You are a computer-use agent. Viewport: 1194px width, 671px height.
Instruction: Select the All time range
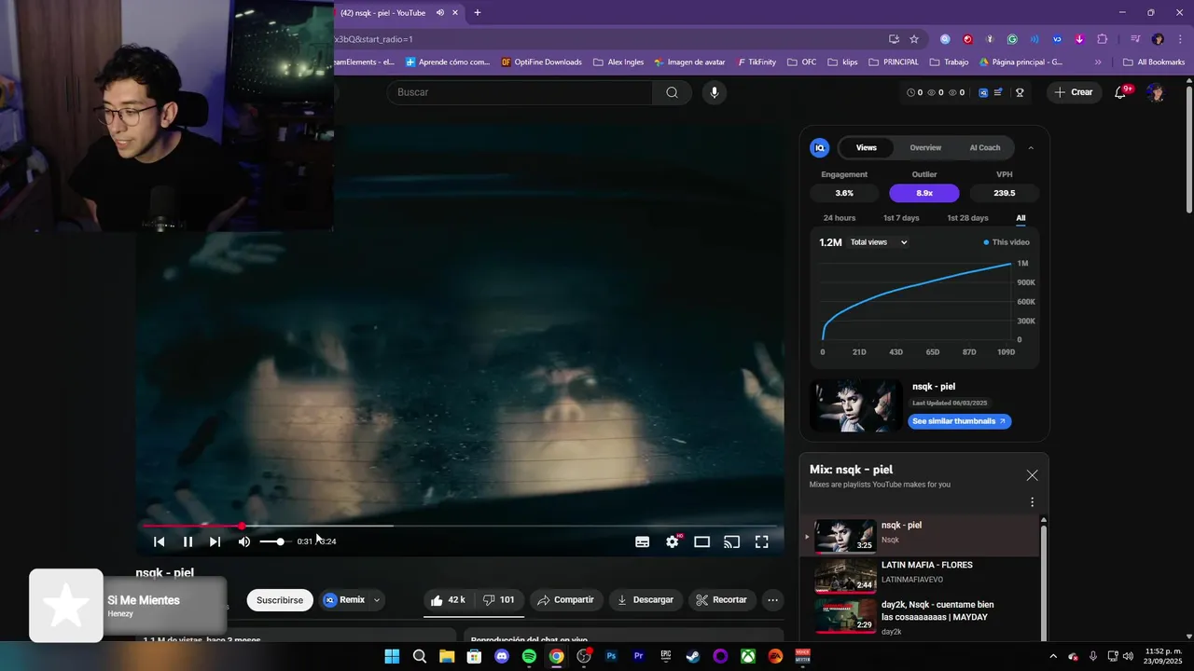[1020, 218]
